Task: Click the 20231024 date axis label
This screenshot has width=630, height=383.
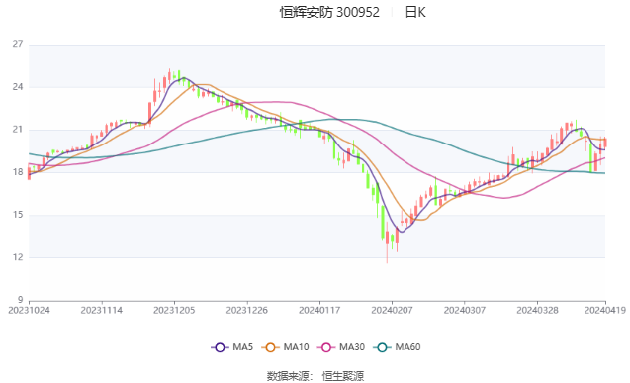Action: 29,310
